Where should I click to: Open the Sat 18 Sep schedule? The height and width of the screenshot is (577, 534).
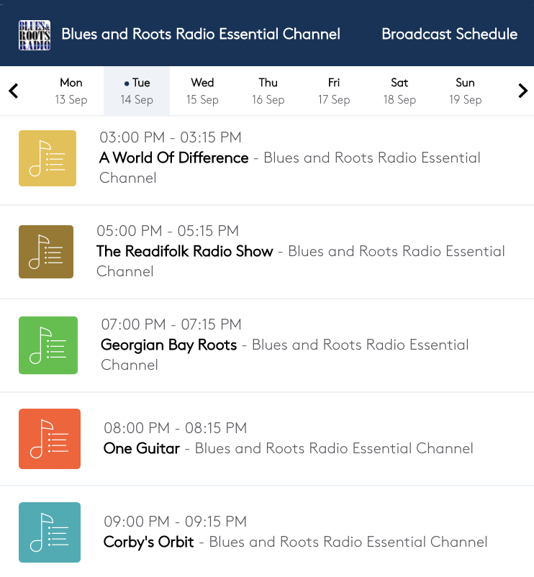[399, 91]
